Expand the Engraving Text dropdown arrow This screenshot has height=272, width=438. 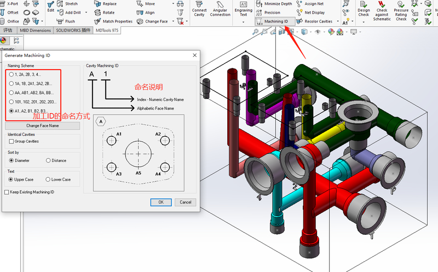(243, 22)
